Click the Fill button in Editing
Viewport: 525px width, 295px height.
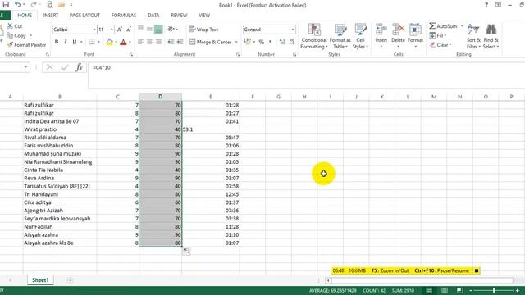[x=438, y=35]
